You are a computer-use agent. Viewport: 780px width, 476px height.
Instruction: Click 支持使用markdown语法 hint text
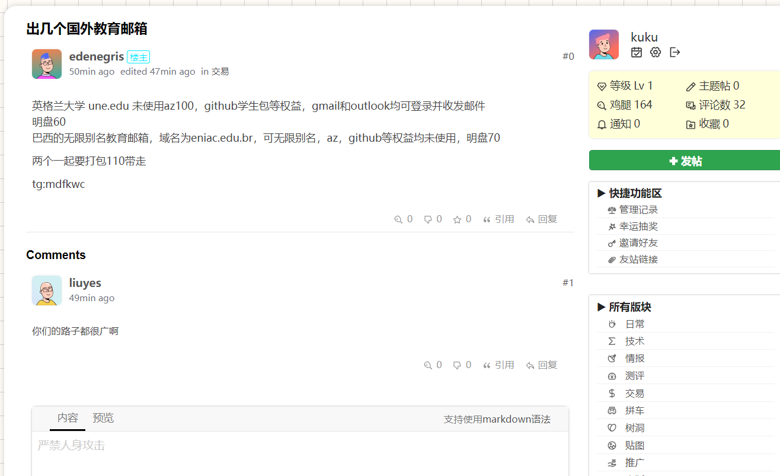click(497, 419)
